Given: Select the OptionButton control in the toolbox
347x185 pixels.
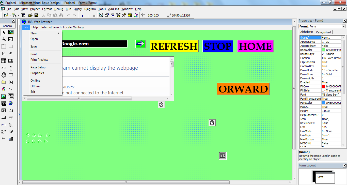Looking at the screenshot, I should point(10,53).
